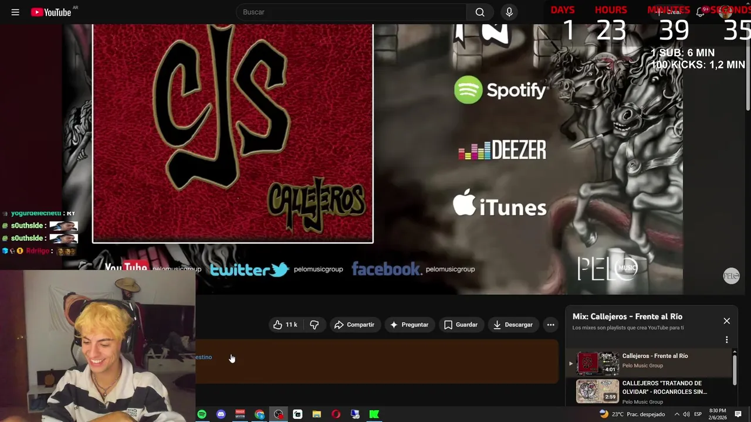Open the weather widget showing 23°C
This screenshot has width=751, height=422.
(632, 414)
